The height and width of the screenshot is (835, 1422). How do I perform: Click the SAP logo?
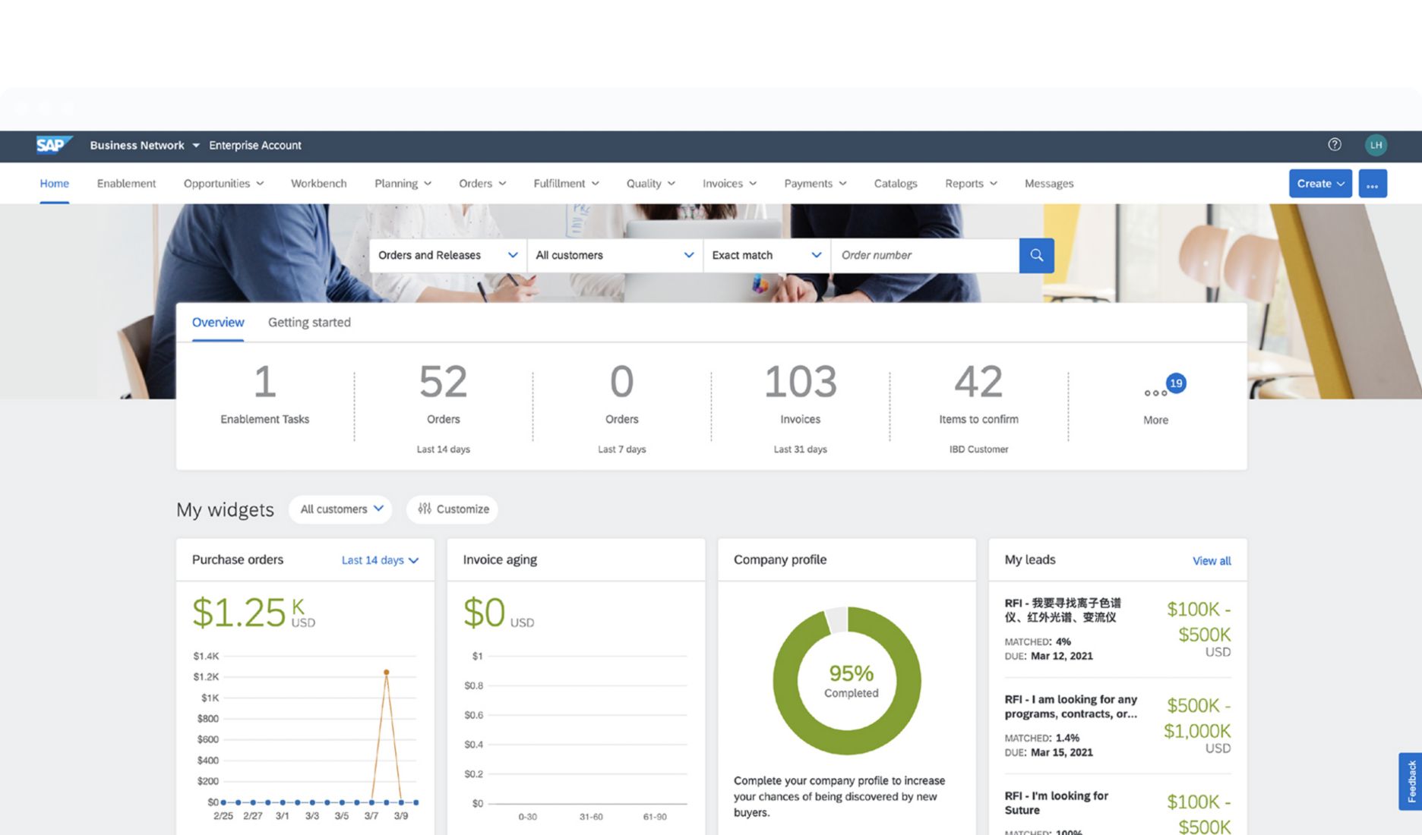coord(53,144)
